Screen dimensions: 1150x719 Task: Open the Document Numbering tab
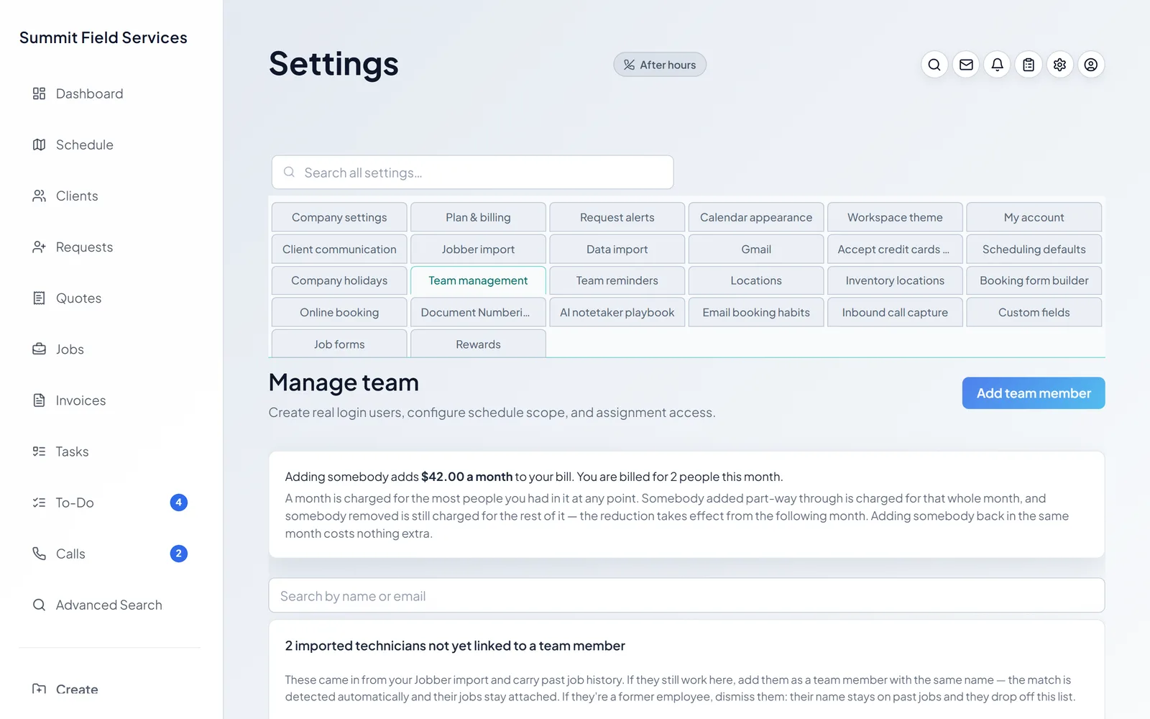pos(478,312)
